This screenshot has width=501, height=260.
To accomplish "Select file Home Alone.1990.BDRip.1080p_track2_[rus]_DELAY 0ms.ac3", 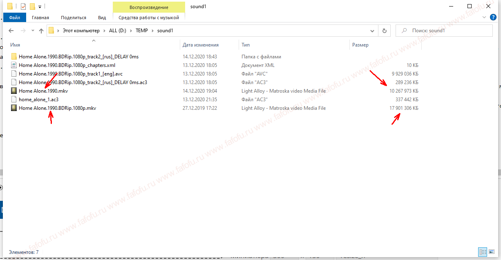I will 83,82.
